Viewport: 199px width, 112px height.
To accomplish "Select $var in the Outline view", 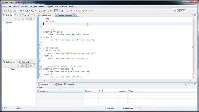I will (x=13, y=69).
